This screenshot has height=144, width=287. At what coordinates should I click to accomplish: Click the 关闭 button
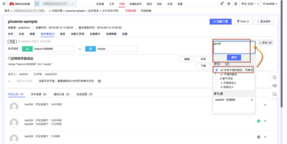tap(203, 59)
